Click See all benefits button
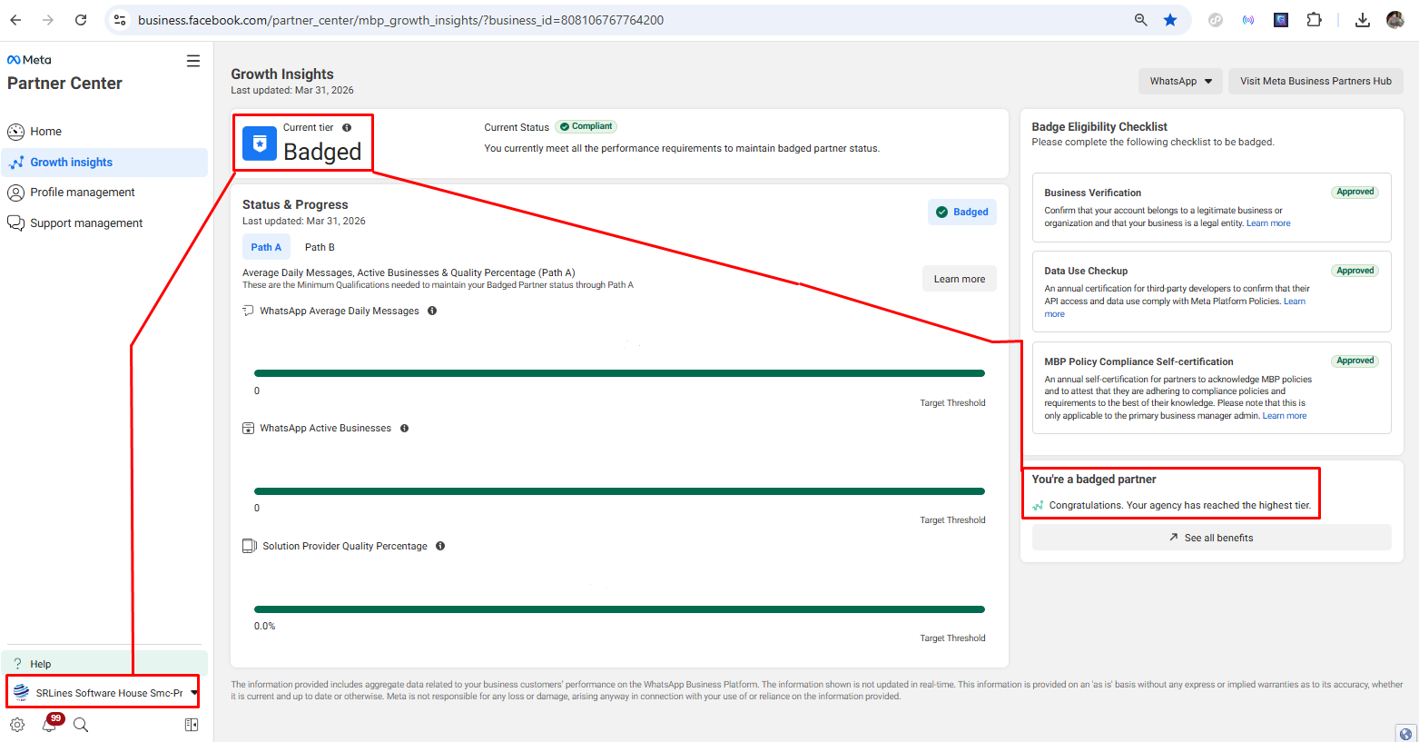 [x=1211, y=538]
